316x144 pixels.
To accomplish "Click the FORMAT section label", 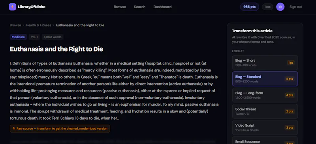I will [238, 51].
